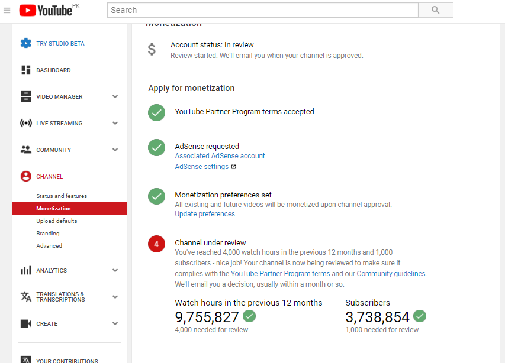Open Status and features page

62,196
